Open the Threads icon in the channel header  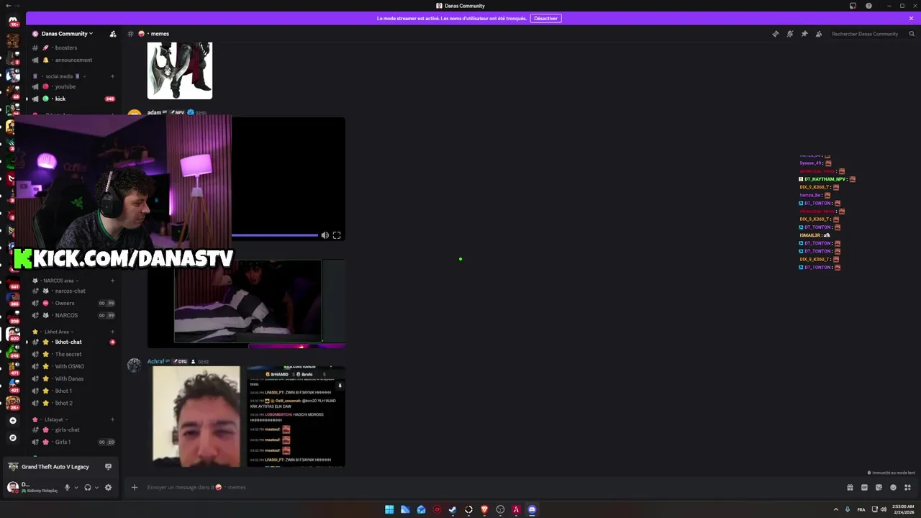(x=775, y=34)
